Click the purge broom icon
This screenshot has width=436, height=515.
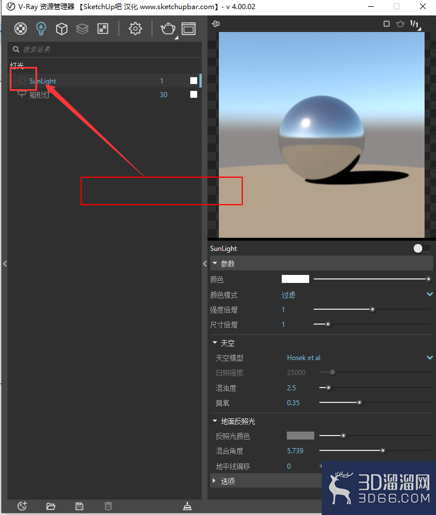pos(187,506)
